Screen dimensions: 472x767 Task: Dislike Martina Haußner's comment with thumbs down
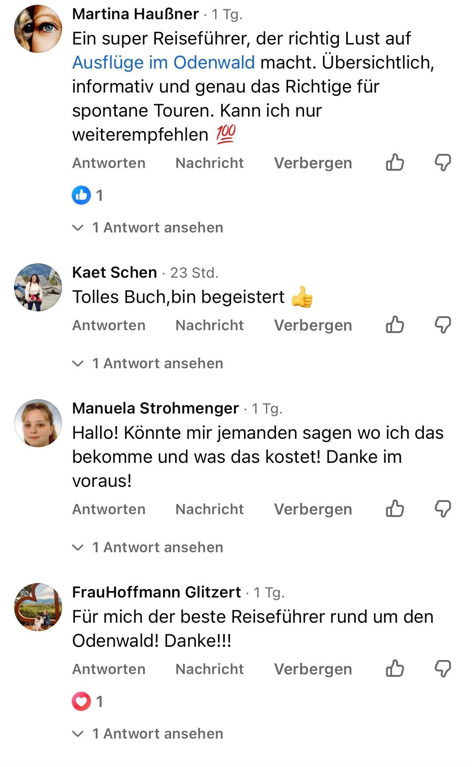[x=443, y=162]
